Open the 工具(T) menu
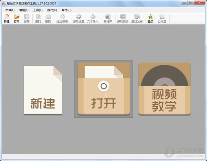The width and height of the screenshot is (207, 161). 38,10
